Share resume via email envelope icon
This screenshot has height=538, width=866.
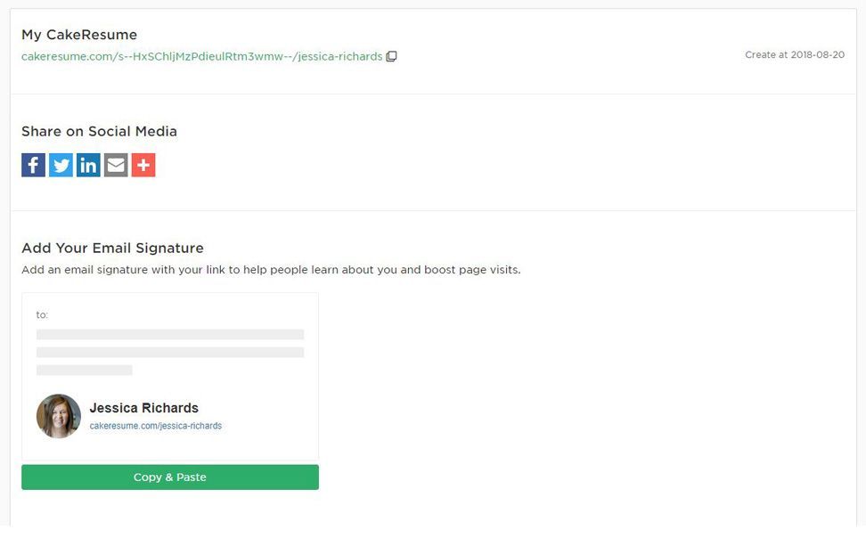click(116, 165)
